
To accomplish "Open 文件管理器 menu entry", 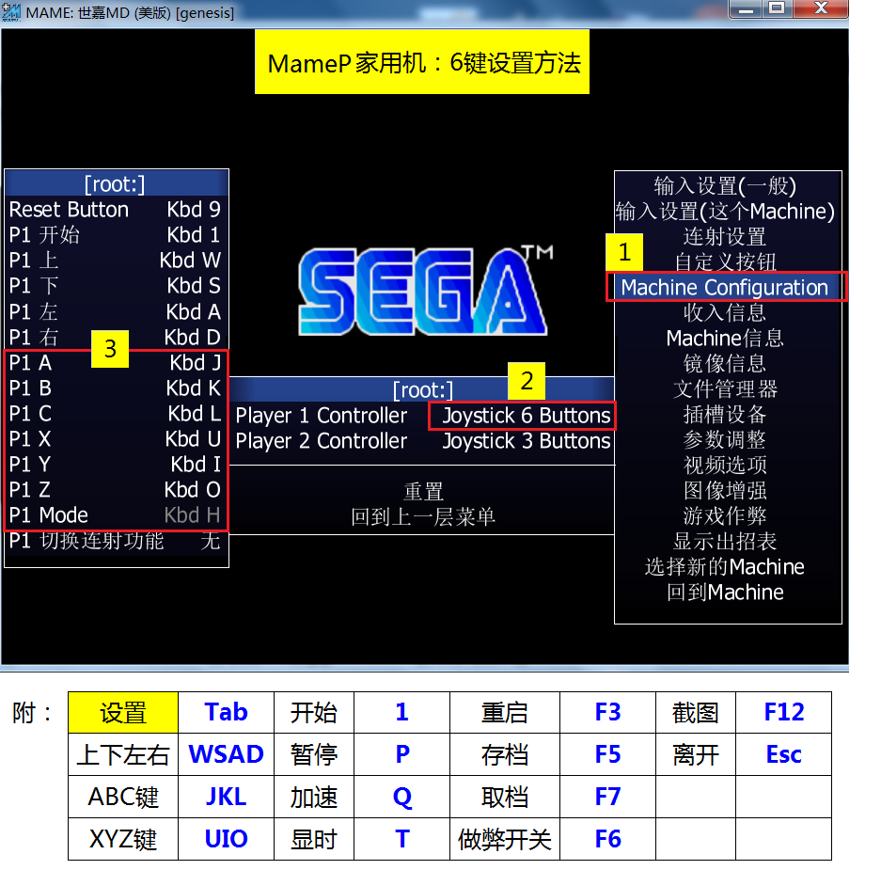I will tap(725, 389).
